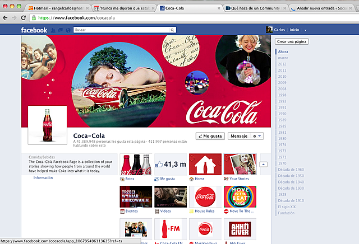Jump to Década de 1960 in timeline
This screenshot has height=244, width=359.
291,170
